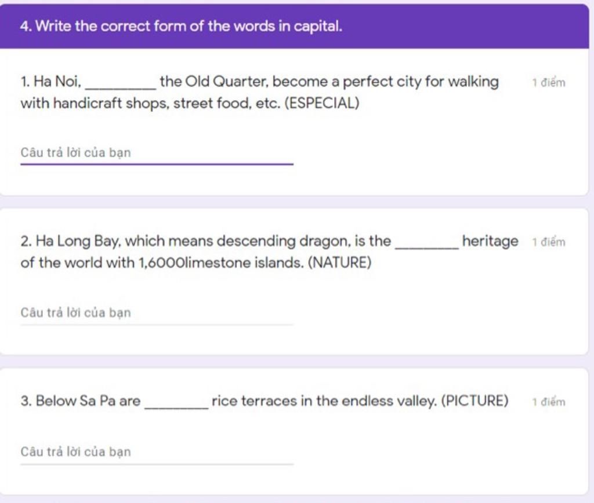Click the word '(NATURE)' in question 2
The height and width of the screenshot is (503, 594).
tap(339, 263)
